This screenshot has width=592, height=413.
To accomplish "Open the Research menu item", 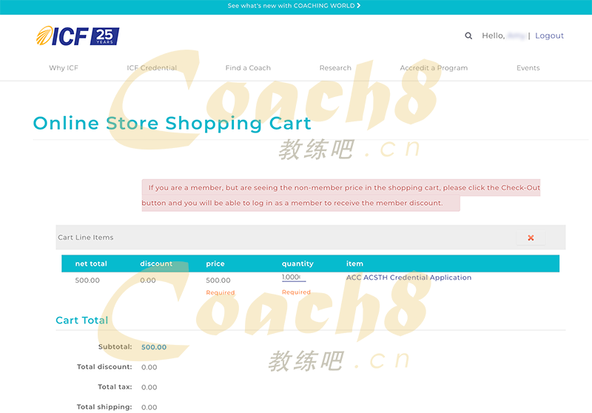I will pyautogui.click(x=335, y=68).
